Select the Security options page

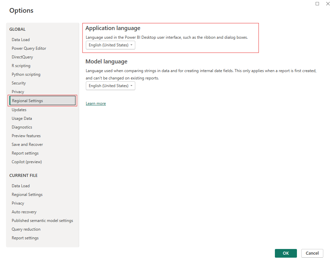pos(19,83)
